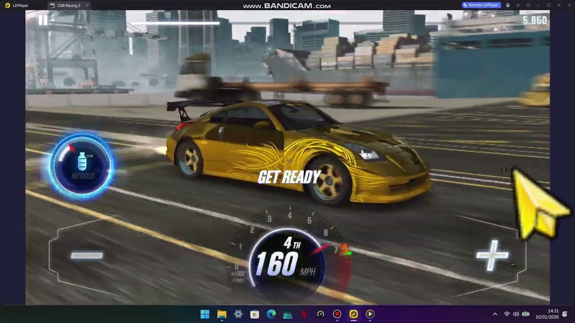
Task: Open File Explorer from the taskbar
Action: [221, 314]
